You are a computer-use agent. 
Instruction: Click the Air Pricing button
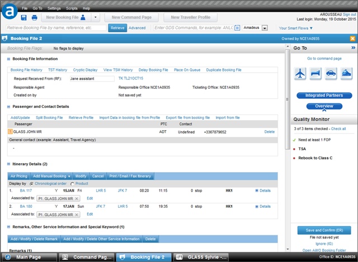tap(19, 176)
